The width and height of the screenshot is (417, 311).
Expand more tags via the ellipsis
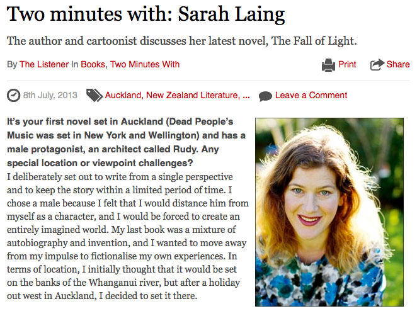point(246,96)
